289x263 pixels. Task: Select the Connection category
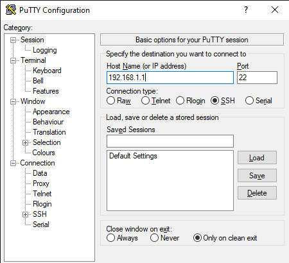[x=37, y=163]
